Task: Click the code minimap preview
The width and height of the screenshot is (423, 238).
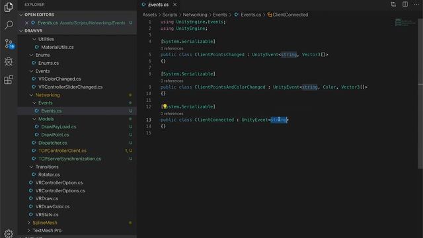Action: tap(405, 22)
